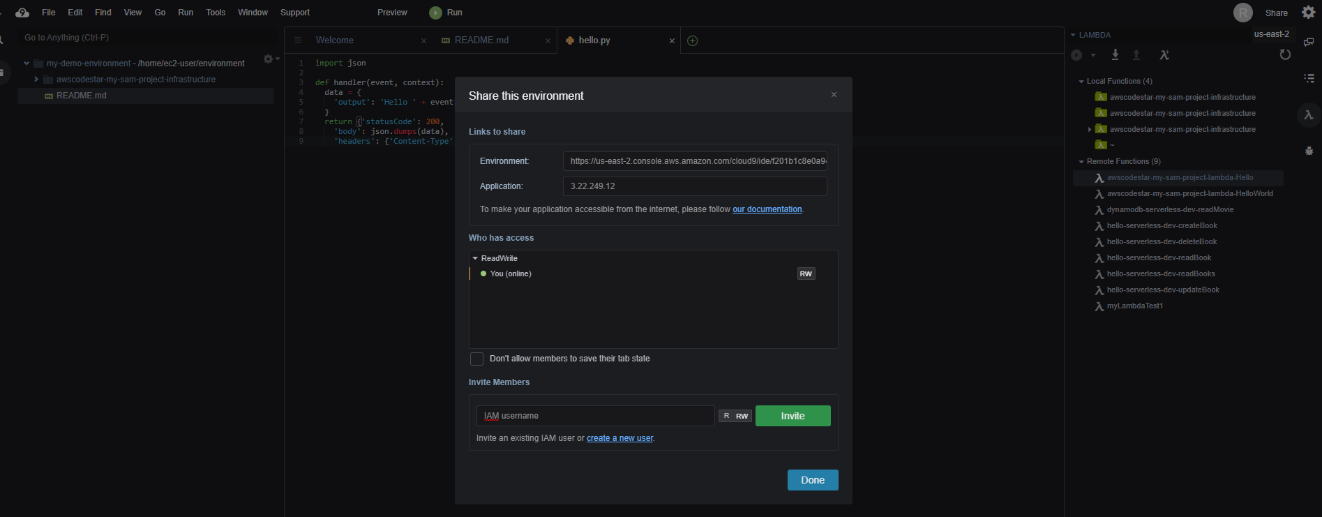Open the File menu

click(48, 13)
